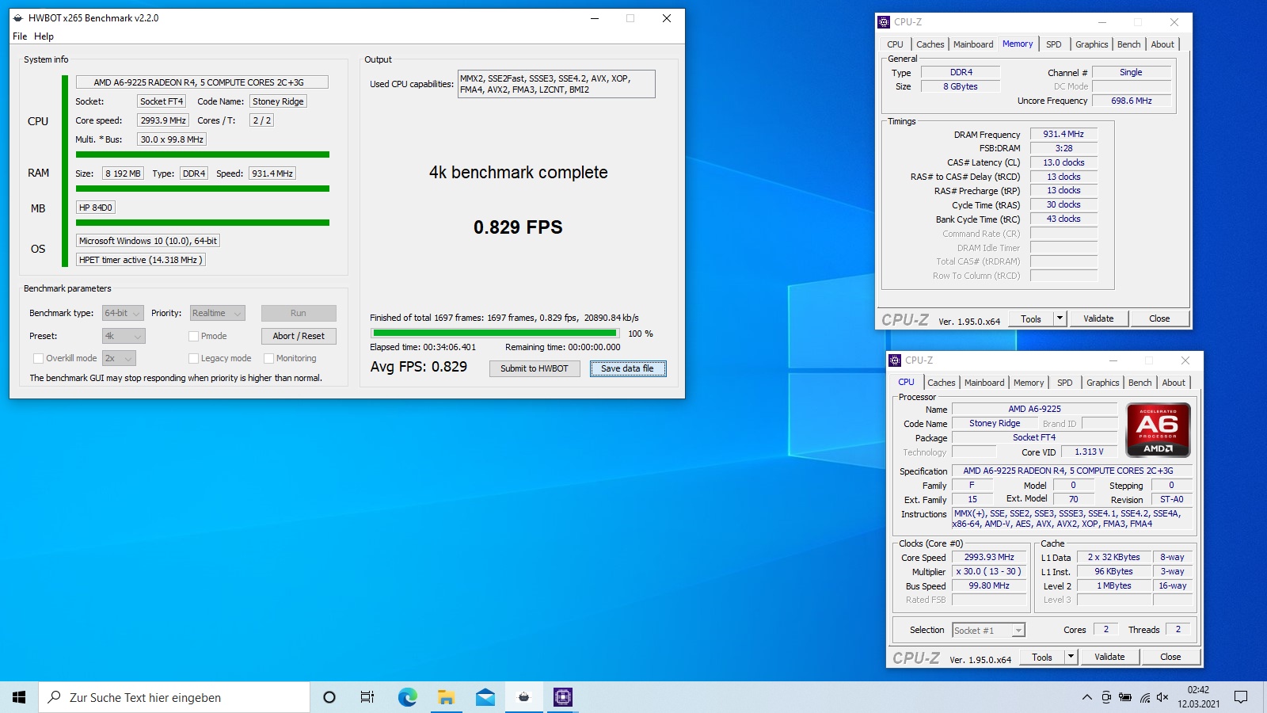The image size is (1267, 713).
Task: Switch to CPU-Z taskbar icon
Action: coord(562,697)
